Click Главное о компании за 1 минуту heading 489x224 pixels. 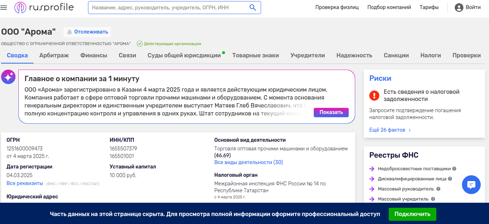pyautogui.click(x=82, y=79)
